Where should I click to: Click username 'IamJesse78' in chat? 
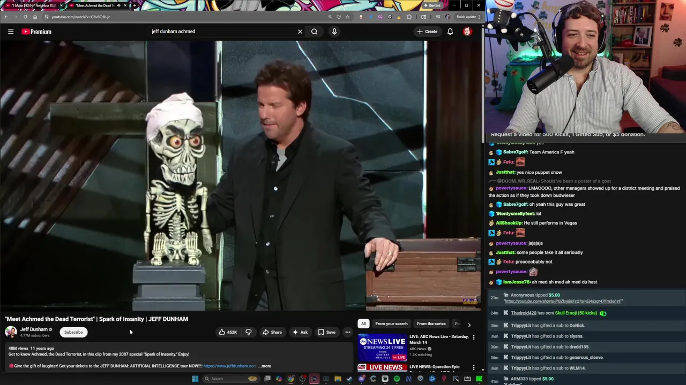pyautogui.click(x=516, y=282)
